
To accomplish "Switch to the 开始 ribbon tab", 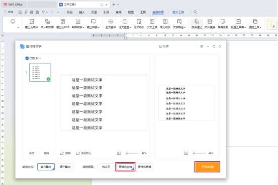I will pos(69,12).
